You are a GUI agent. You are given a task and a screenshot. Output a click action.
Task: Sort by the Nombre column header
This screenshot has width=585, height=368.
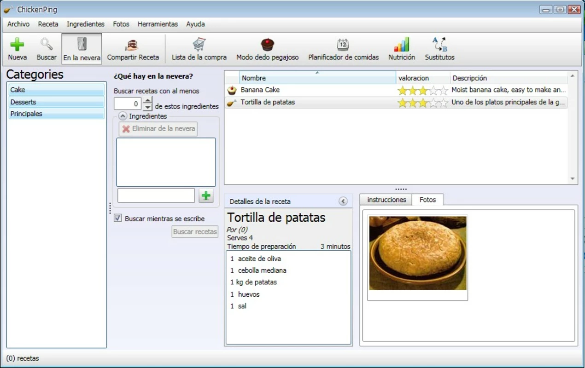tap(317, 78)
